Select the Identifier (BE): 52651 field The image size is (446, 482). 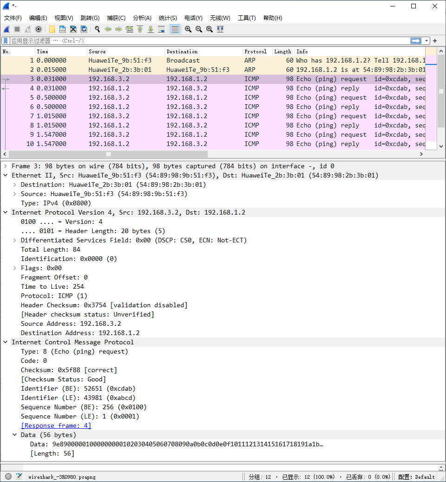[78, 388]
